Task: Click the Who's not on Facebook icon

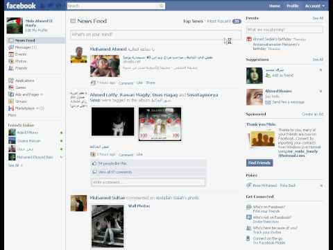Action: [x=248, y=217]
